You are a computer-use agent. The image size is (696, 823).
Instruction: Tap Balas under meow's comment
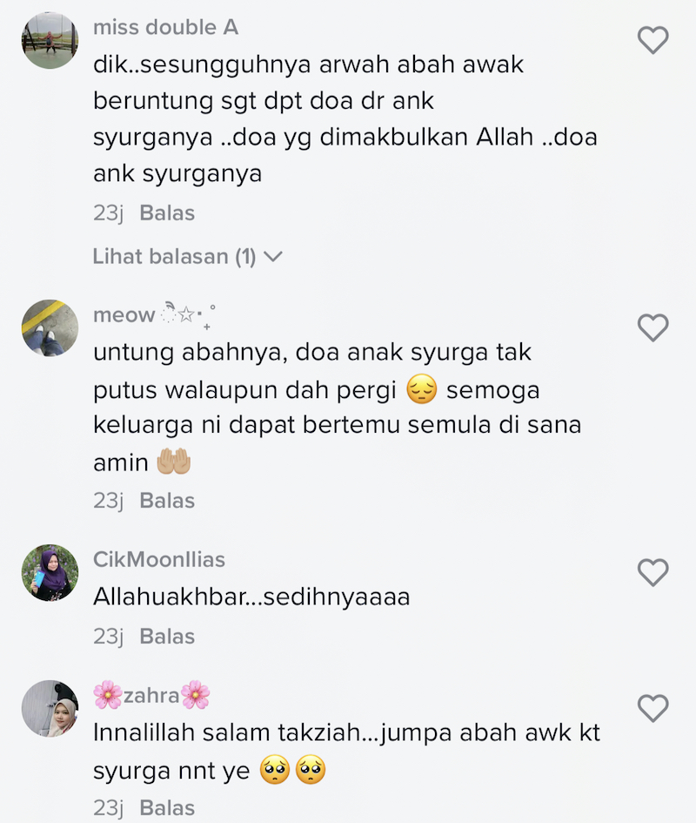(x=167, y=501)
